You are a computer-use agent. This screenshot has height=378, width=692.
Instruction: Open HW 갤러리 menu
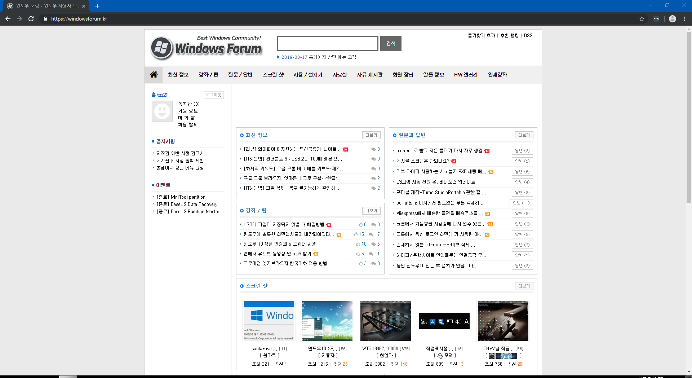[x=466, y=75]
